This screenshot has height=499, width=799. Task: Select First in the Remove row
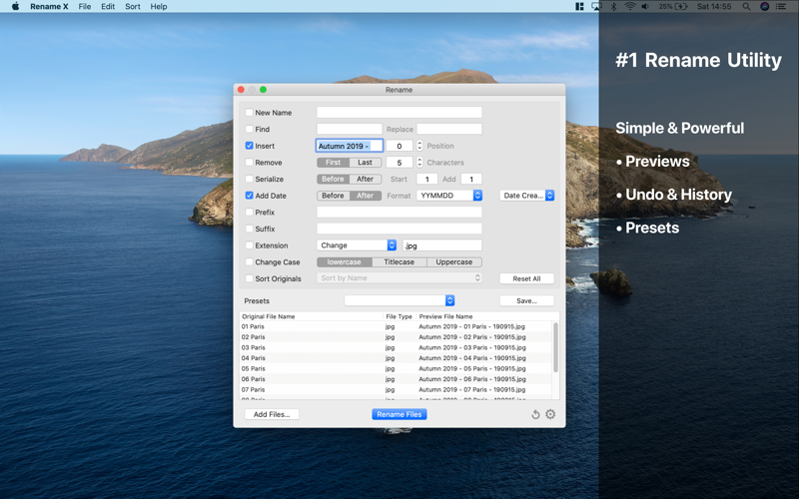[x=333, y=163]
